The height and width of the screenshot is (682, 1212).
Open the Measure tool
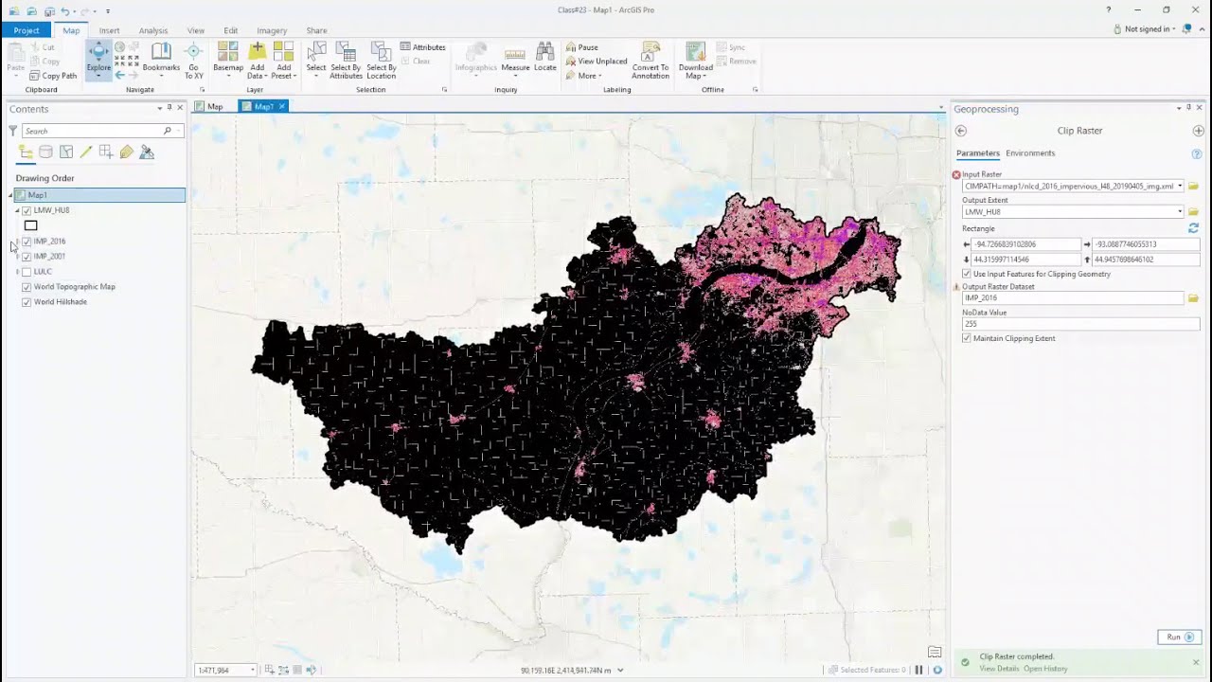point(515,59)
